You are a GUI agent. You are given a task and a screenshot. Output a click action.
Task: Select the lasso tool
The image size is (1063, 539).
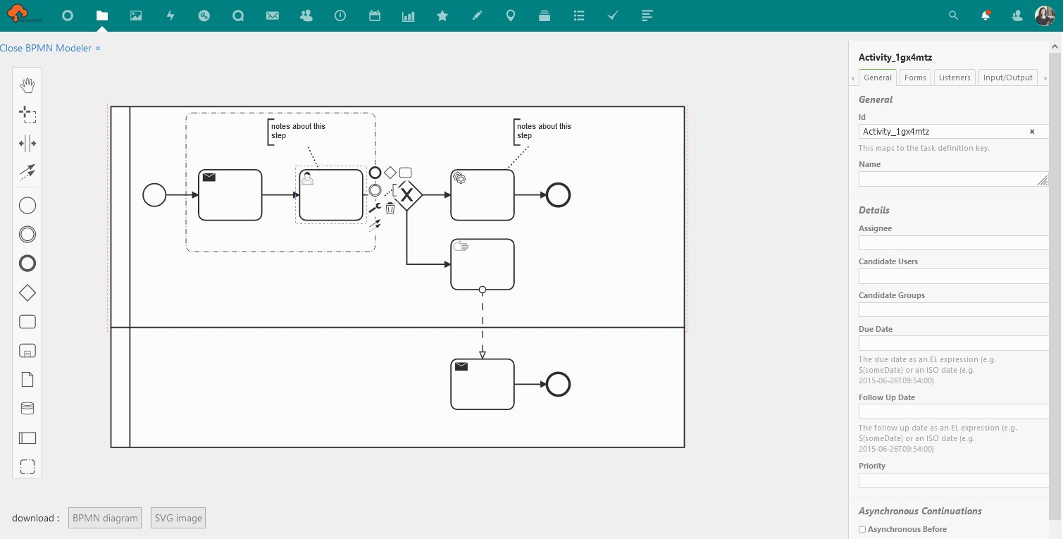(x=27, y=114)
